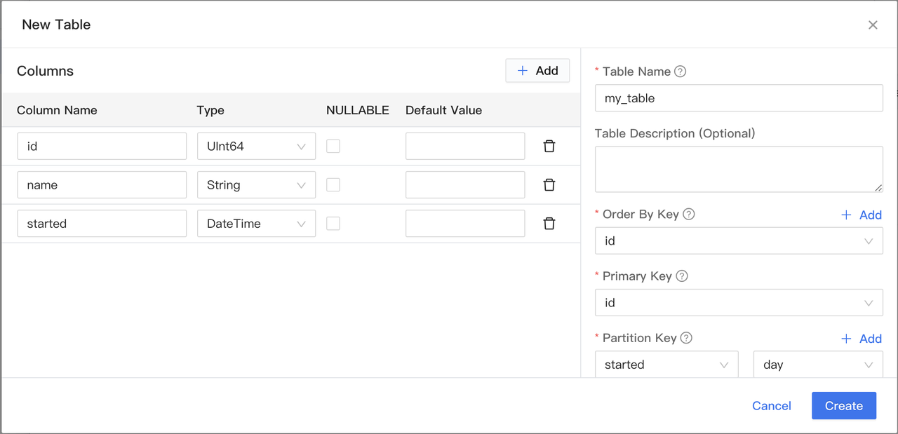Viewport: 898px width, 434px height.
Task: Click the Table Description text area
Action: click(x=738, y=169)
